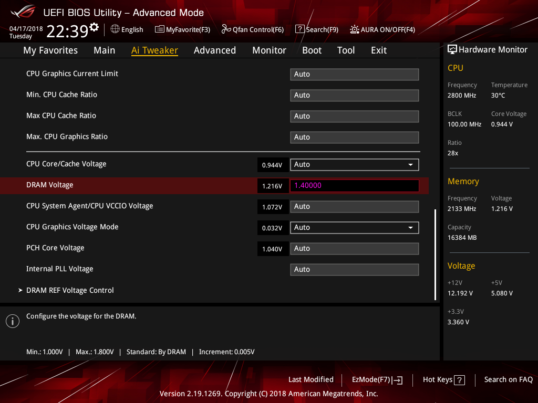Click PCH Core Voltage field
538x403 pixels.
[x=355, y=248]
